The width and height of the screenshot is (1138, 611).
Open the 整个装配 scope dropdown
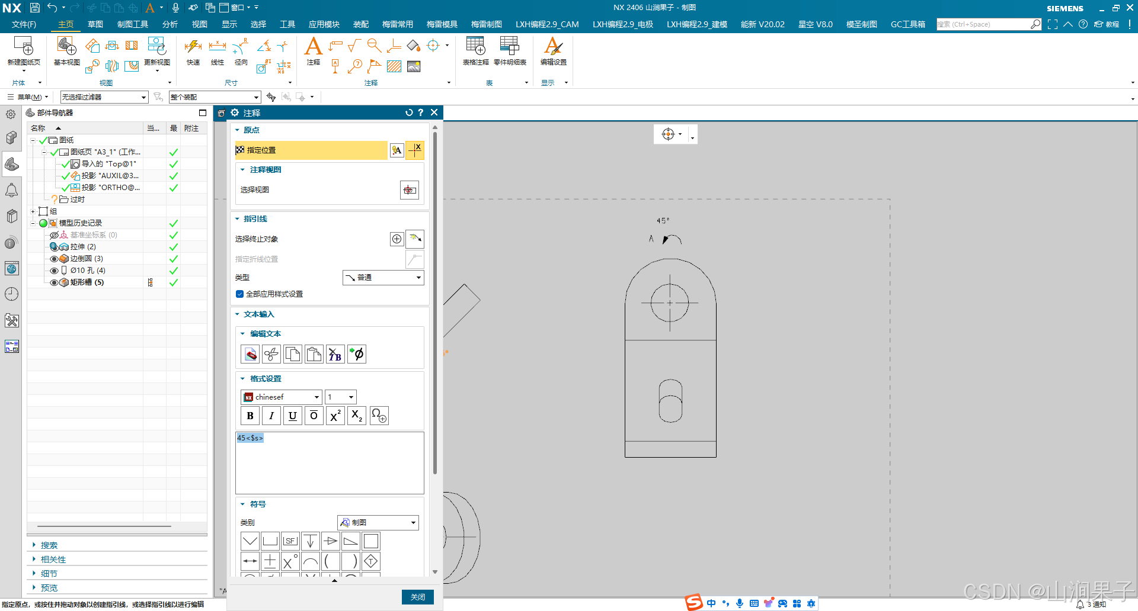point(215,97)
